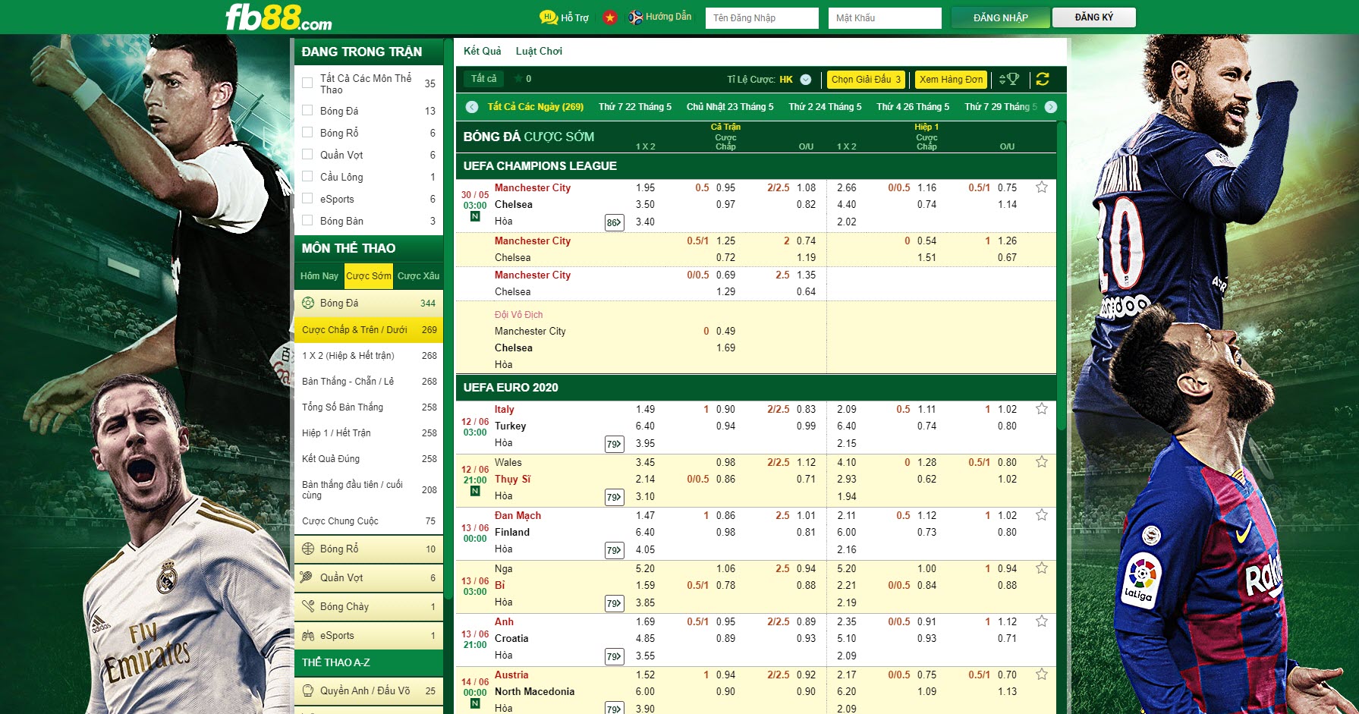Switch to the Cược Sớm tab
The image size is (1359, 714).
tap(369, 276)
